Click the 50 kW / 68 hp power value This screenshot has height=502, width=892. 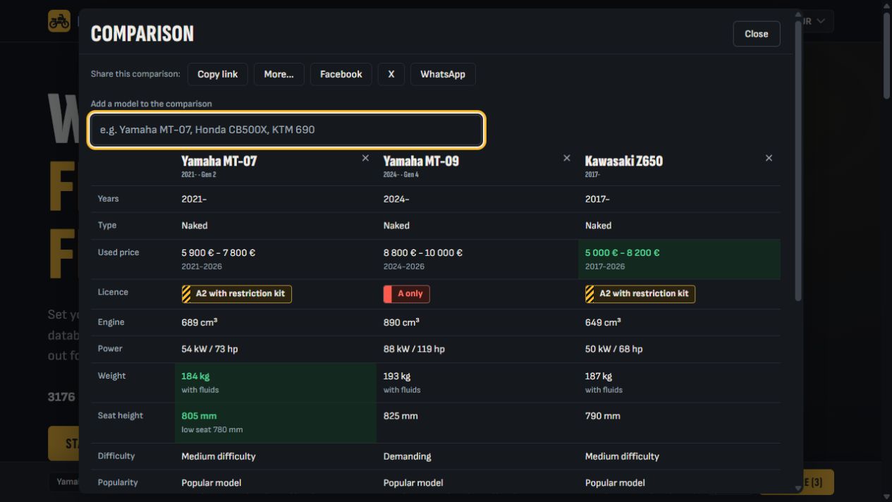point(614,349)
